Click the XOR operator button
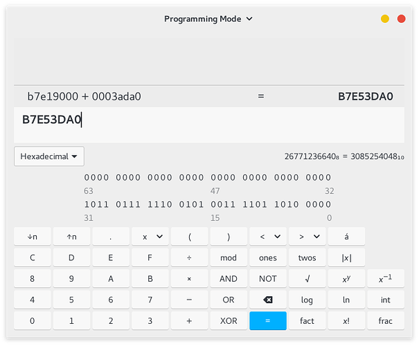Viewport: 419px width, 346px height. [229, 321]
